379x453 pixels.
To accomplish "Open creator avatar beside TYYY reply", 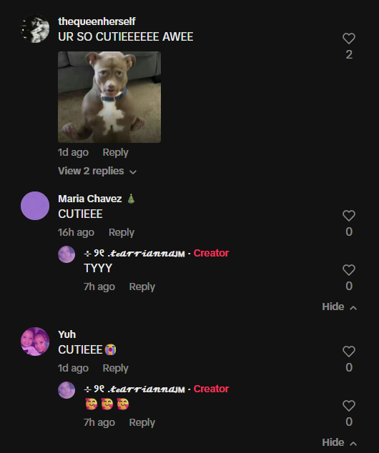I will click(67, 254).
